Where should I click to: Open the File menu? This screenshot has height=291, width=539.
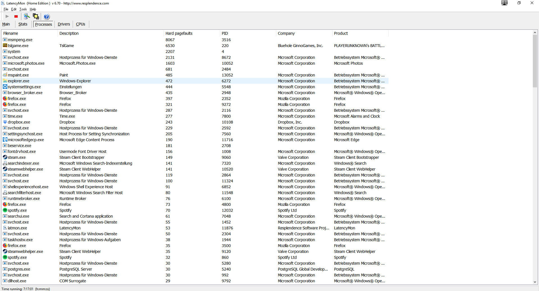(6, 9)
